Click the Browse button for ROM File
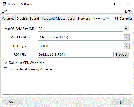This screenshot has width=134, height=107. coord(122,55)
